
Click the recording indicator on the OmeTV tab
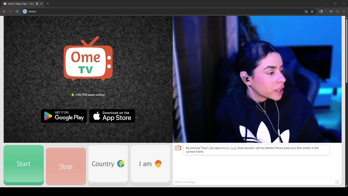(x=37, y=4)
